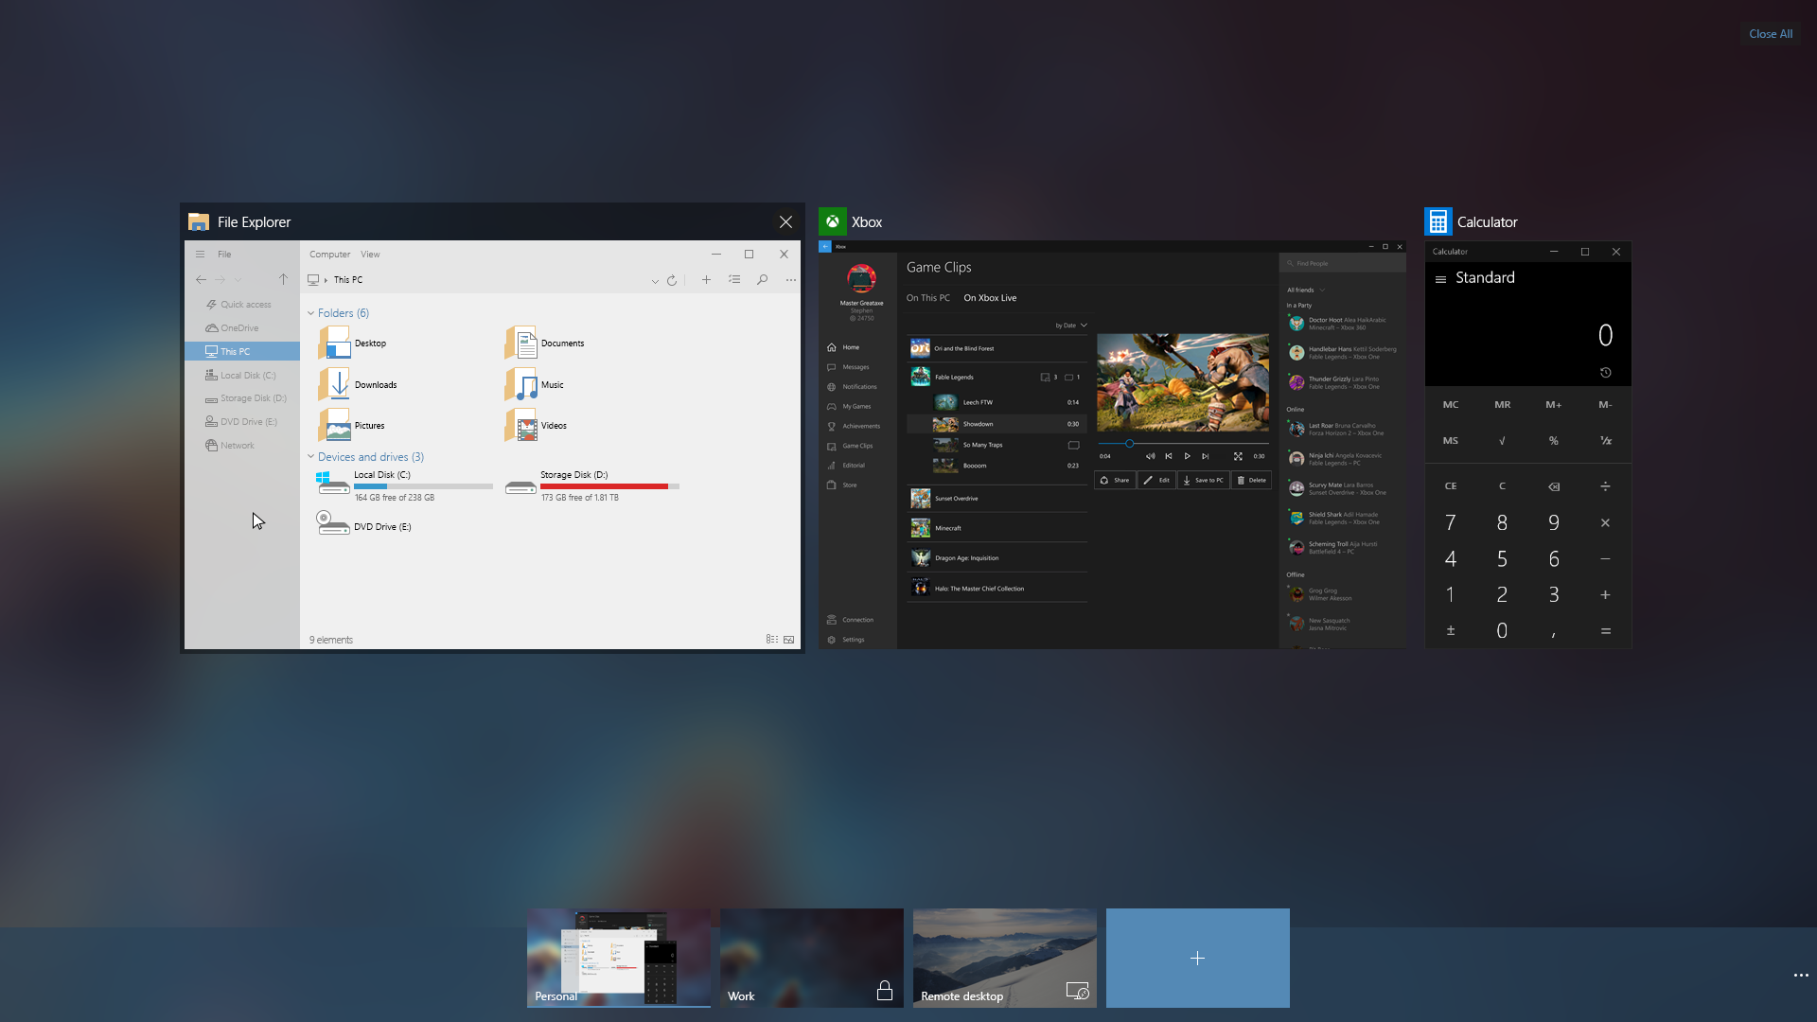This screenshot has height=1022, width=1817.
Task: Open the three-dots options in Task View corner
Action: click(1800, 975)
